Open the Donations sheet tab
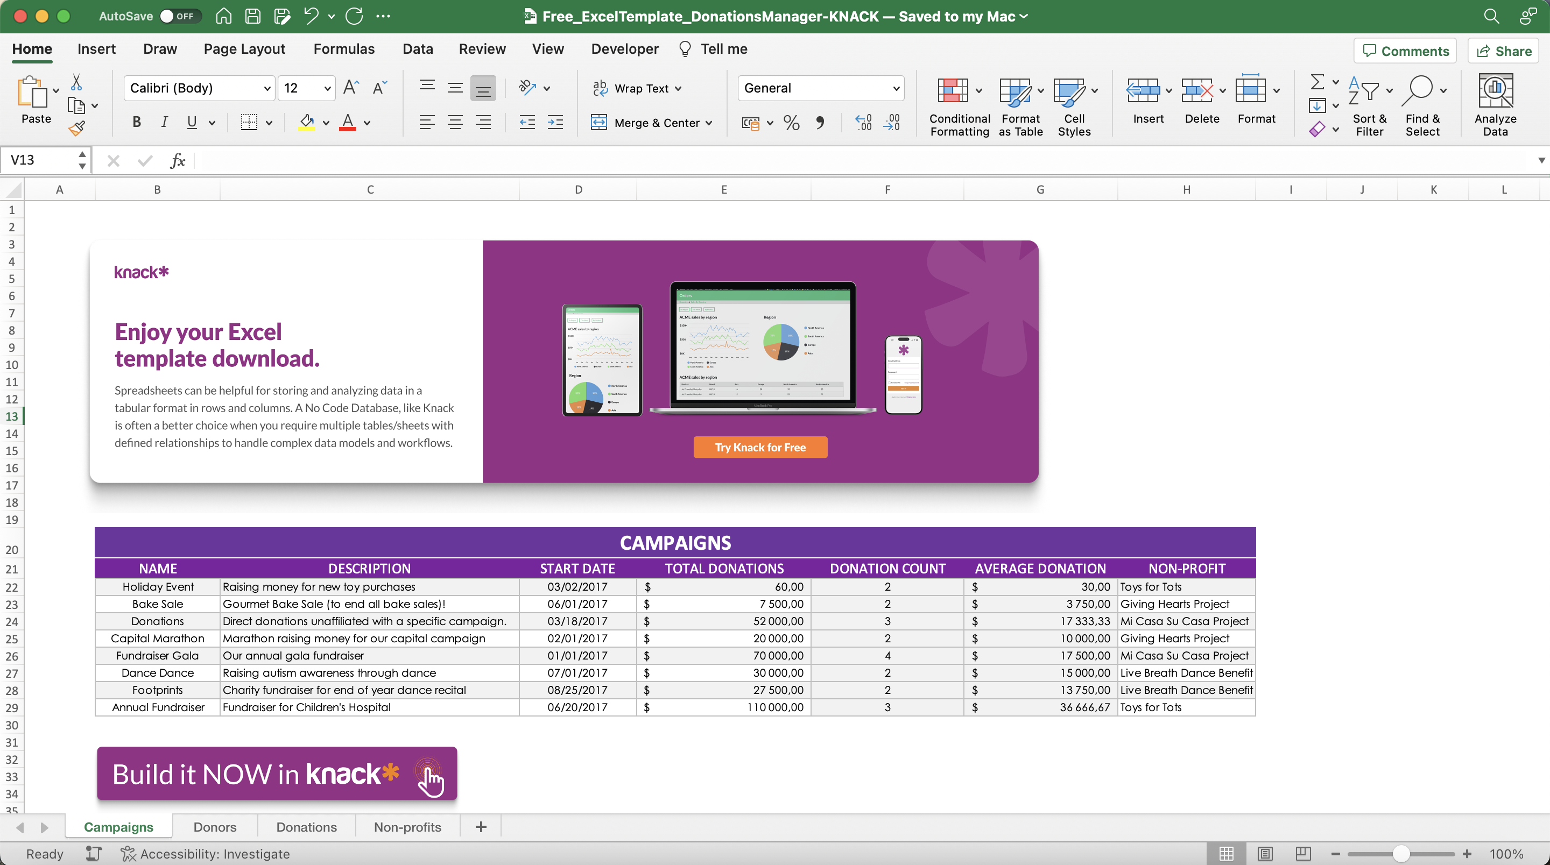Image resolution: width=1550 pixels, height=865 pixels. (x=306, y=826)
